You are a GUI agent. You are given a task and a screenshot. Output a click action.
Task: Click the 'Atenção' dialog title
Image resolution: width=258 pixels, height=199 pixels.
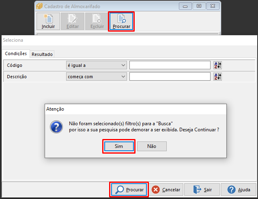click(55, 109)
